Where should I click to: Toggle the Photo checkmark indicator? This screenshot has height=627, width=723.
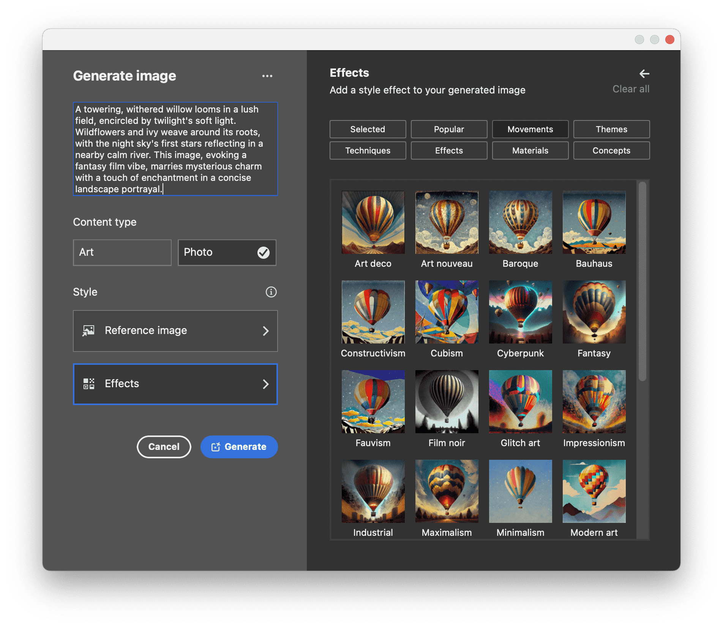pos(263,252)
